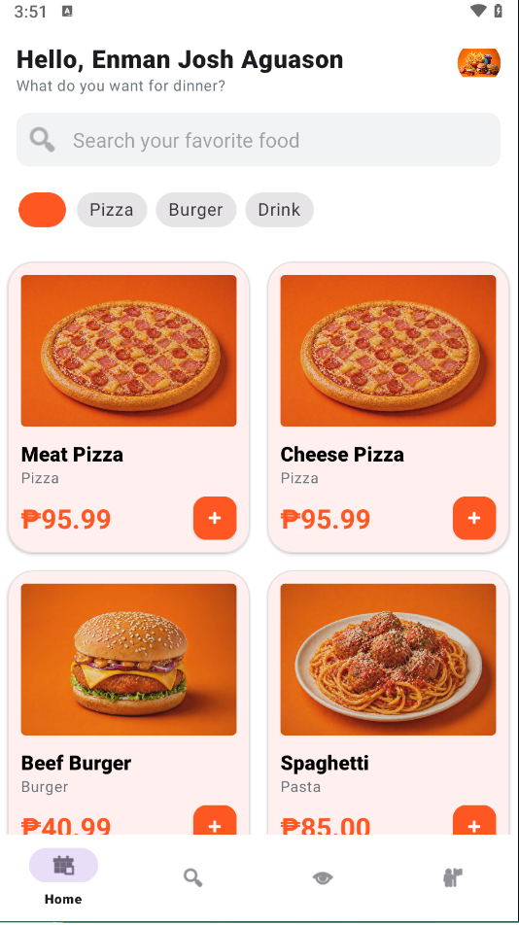519x925 pixels.
Task: Open Spaghetti dish image
Action: click(388, 660)
